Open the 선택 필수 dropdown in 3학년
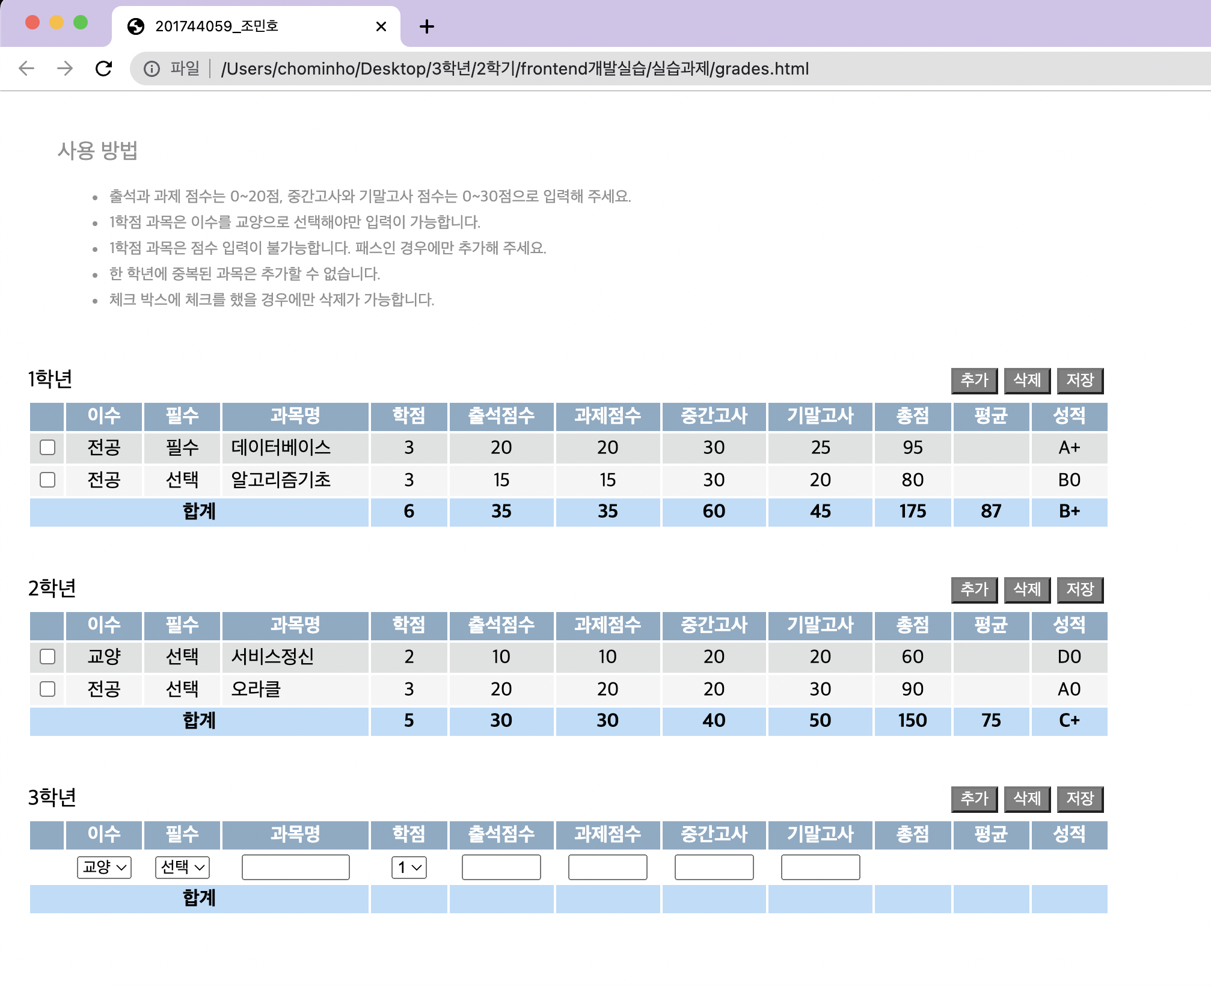This screenshot has height=986, width=1211. (182, 867)
